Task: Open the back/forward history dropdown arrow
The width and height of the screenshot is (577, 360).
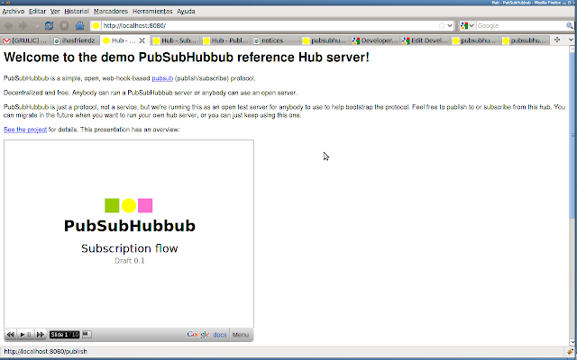Action: (x=36, y=26)
